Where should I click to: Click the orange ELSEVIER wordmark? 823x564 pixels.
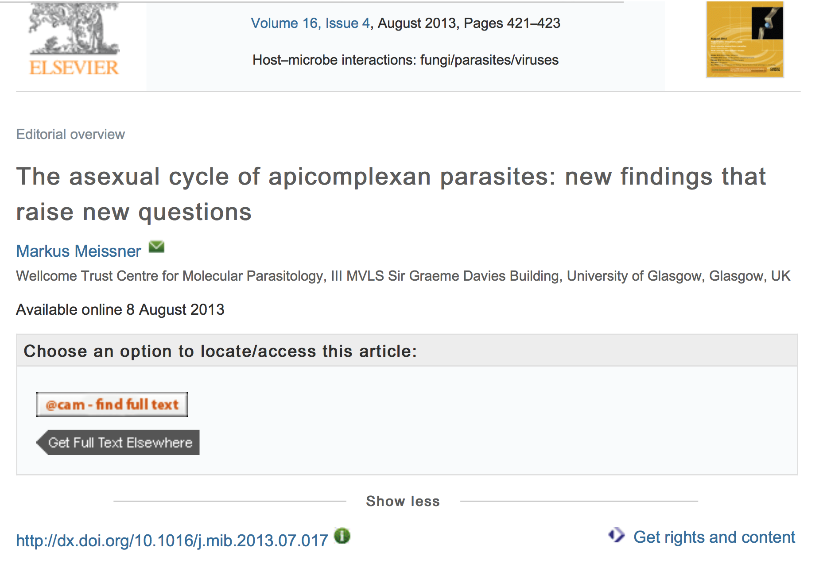click(x=74, y=68)
